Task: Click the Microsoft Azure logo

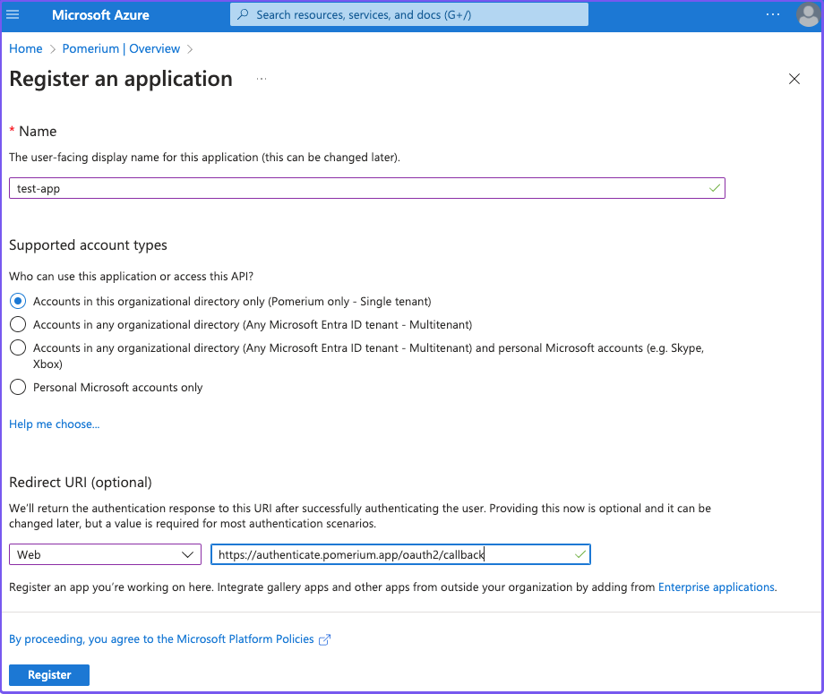Action: 100,14
